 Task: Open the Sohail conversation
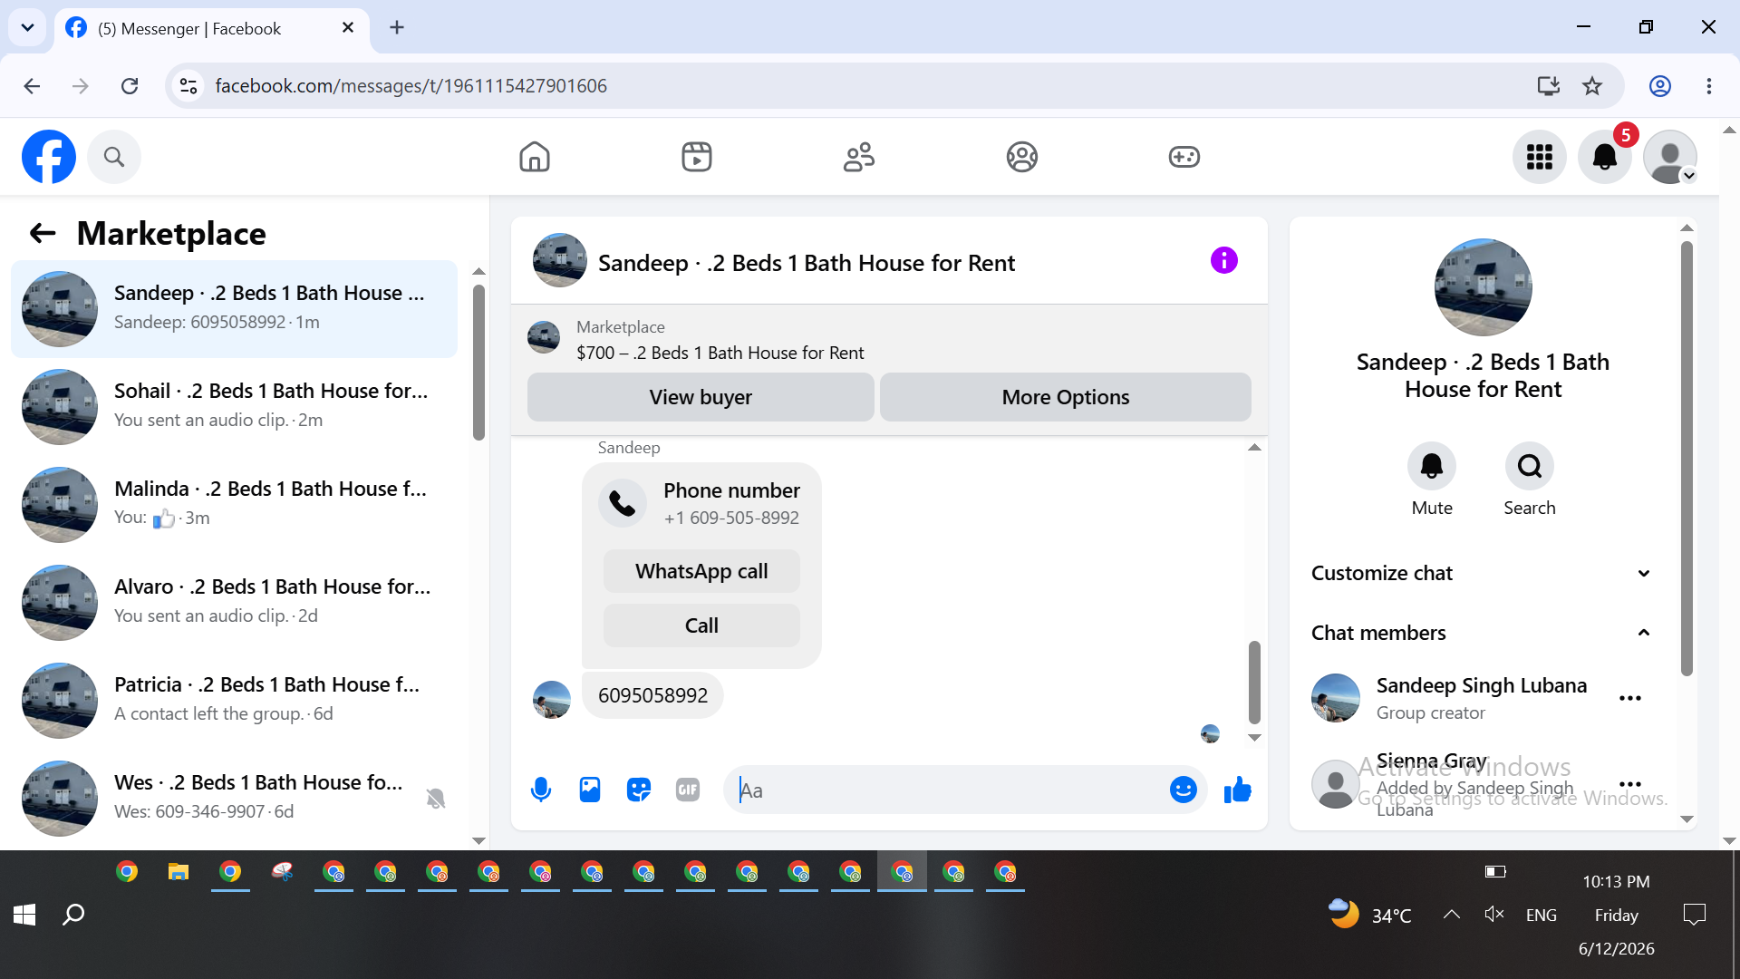pos(234,407)
